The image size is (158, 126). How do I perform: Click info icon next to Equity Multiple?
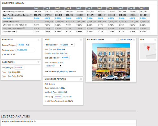pos(57,88)
